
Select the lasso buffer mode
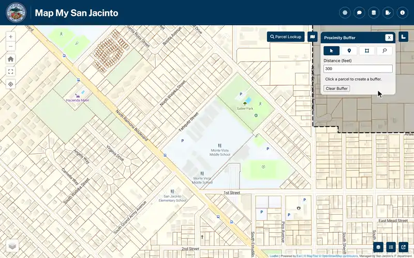click(x=385, y=51)
